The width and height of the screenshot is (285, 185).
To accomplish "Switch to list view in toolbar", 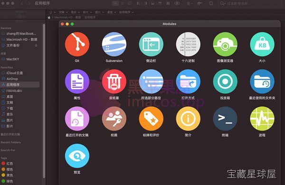I will [x=123, y=3].
